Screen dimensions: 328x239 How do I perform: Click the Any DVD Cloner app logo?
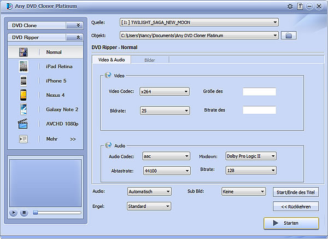[x=9, y=6]
